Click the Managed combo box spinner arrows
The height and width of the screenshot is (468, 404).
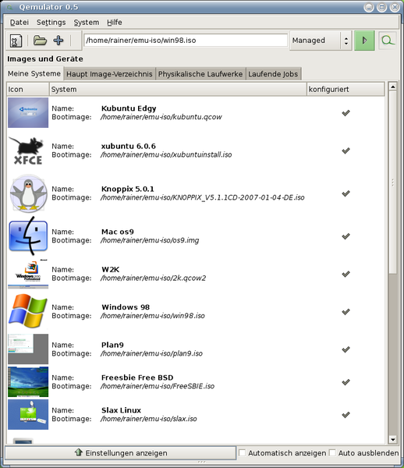point(346,41)
